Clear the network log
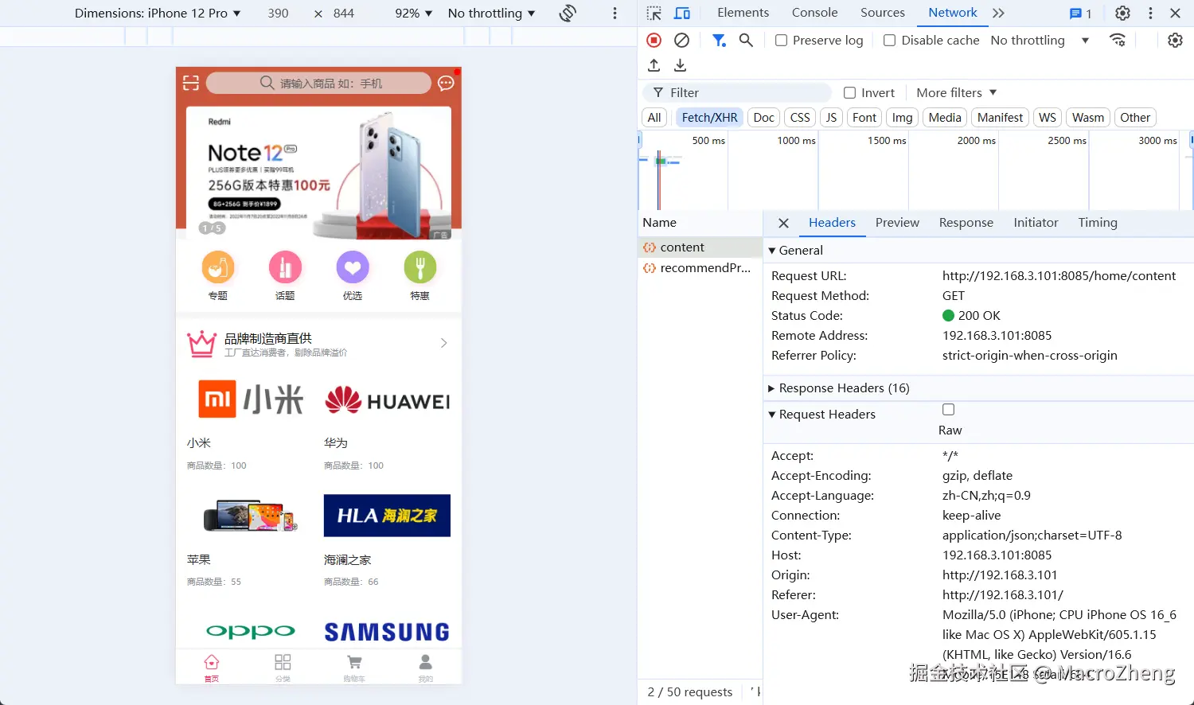This screenshot has width=1194, height=705. click(681, 41)
